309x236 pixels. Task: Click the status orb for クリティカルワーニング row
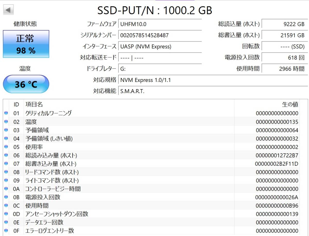[6, 113]
